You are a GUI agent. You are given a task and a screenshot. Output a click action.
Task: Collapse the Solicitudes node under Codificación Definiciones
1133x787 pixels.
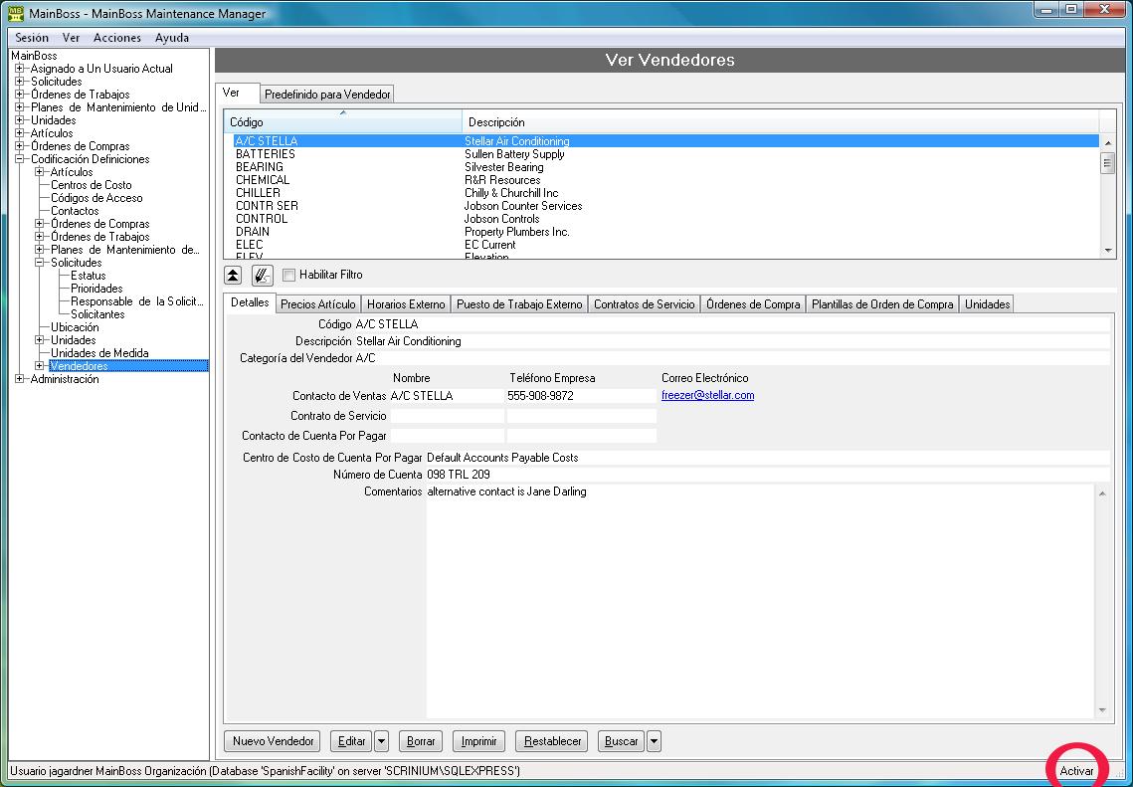pyautogui.click(x=40, y=263)
